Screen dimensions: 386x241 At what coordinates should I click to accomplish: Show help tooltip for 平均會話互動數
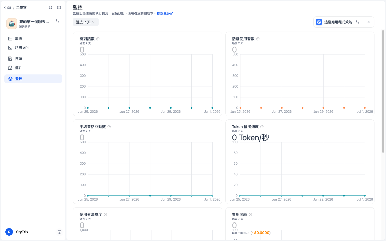tap(109, 127)
